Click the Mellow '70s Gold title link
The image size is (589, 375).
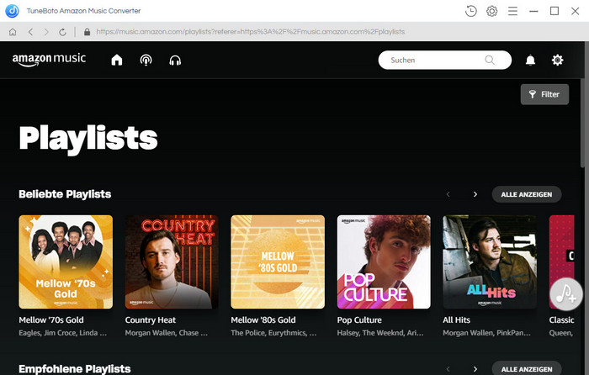point(51,320)
